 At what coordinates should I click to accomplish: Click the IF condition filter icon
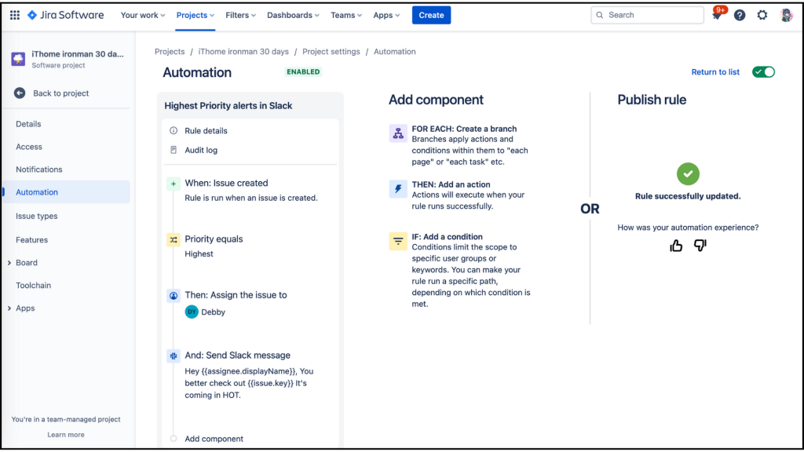click(x=398, y=241)
